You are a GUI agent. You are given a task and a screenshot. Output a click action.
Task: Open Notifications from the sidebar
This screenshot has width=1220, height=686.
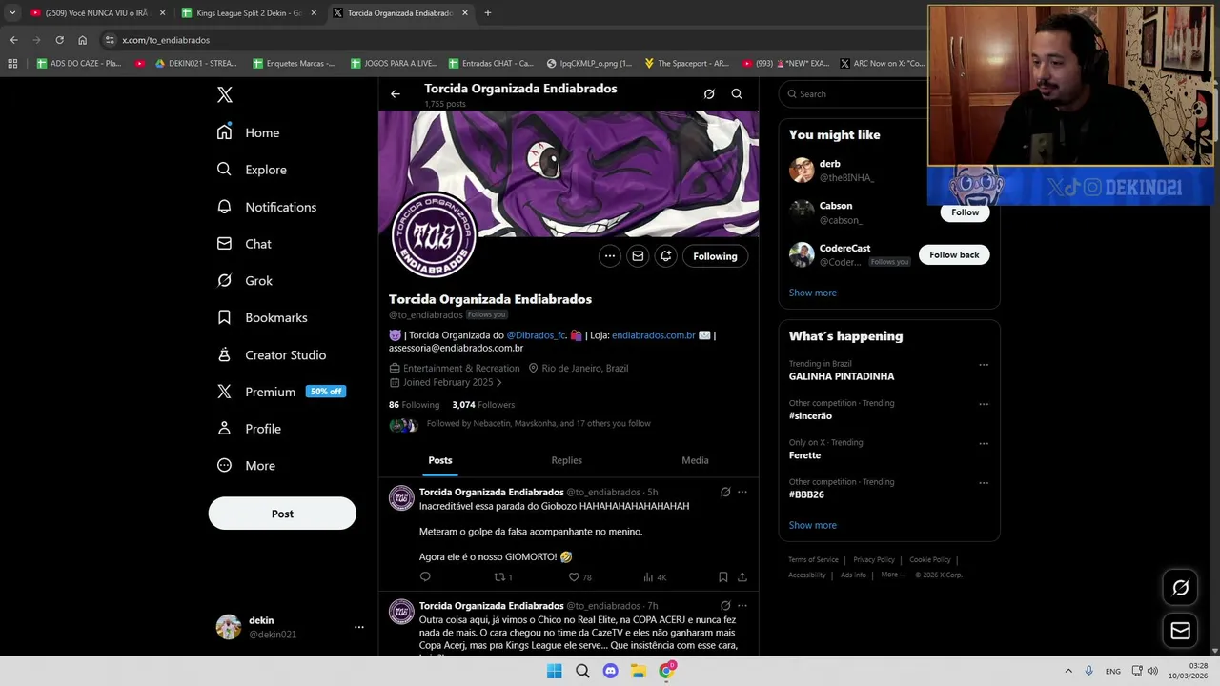point(266,207)
